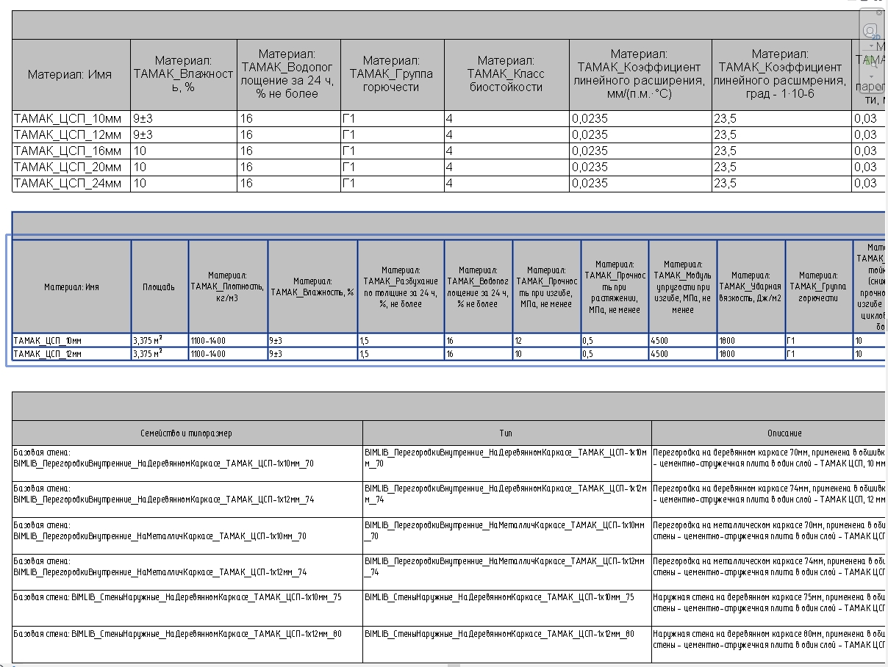Click the Коэффициент линейного расширения мм/(п.м.·°С) header
Screen dimensions: 888x667
(x=640, y=74)
